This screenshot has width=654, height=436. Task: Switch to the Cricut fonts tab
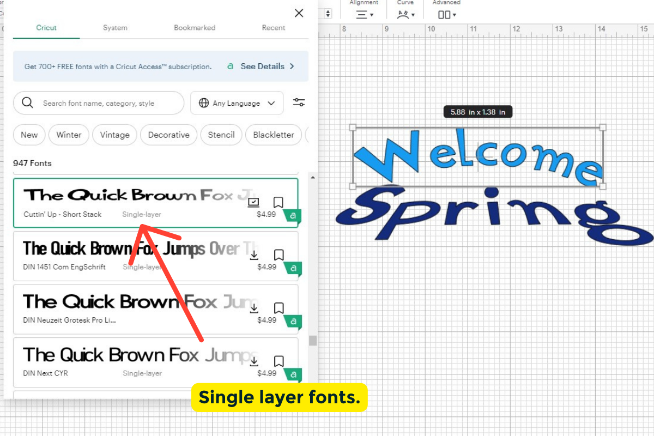click(x=46, y=28)
